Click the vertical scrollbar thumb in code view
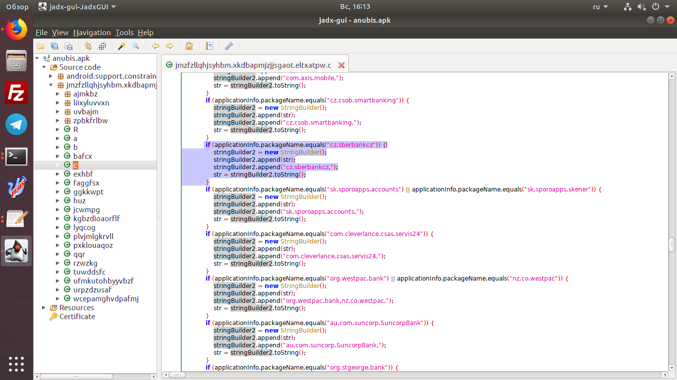This screenshot has width=677, height=380. 672,245
